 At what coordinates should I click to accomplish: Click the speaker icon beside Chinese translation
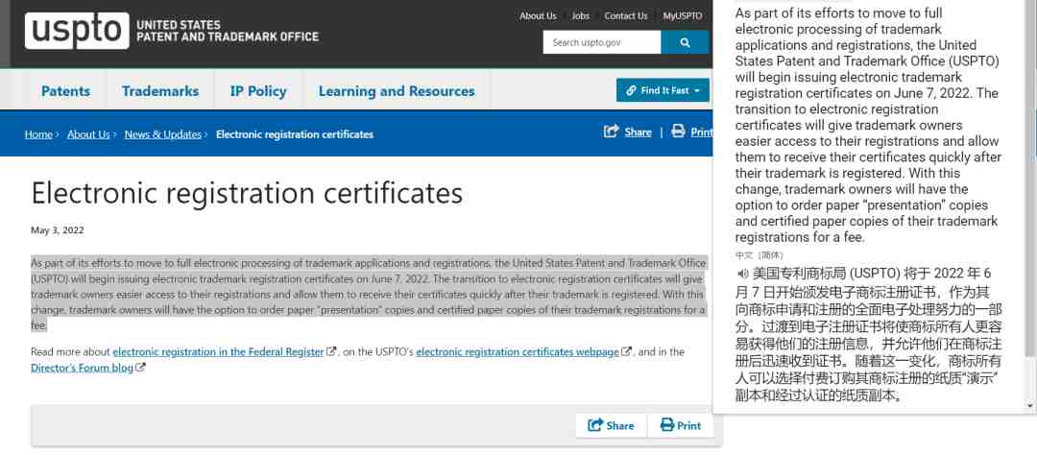[742, 274]
